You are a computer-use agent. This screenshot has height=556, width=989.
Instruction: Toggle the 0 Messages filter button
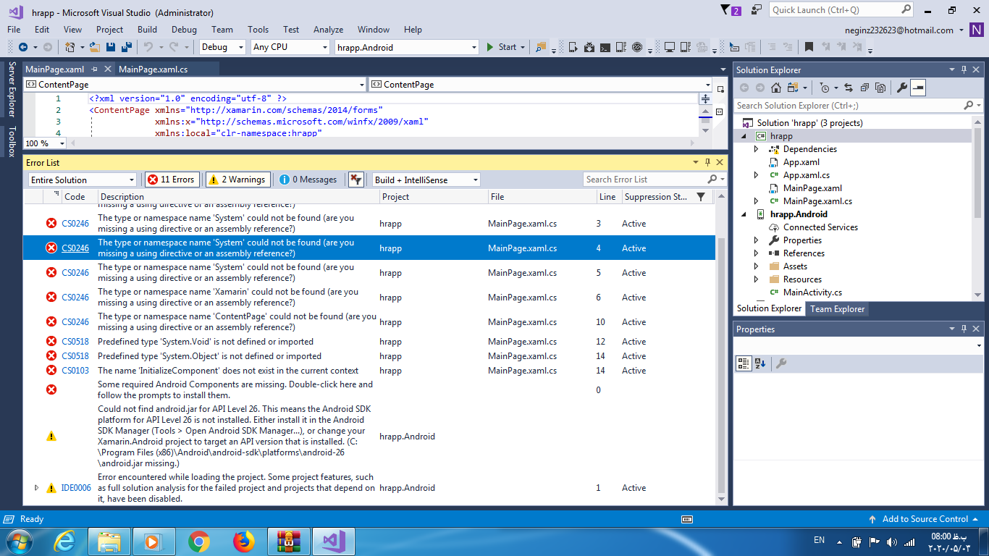pos(309,180)
